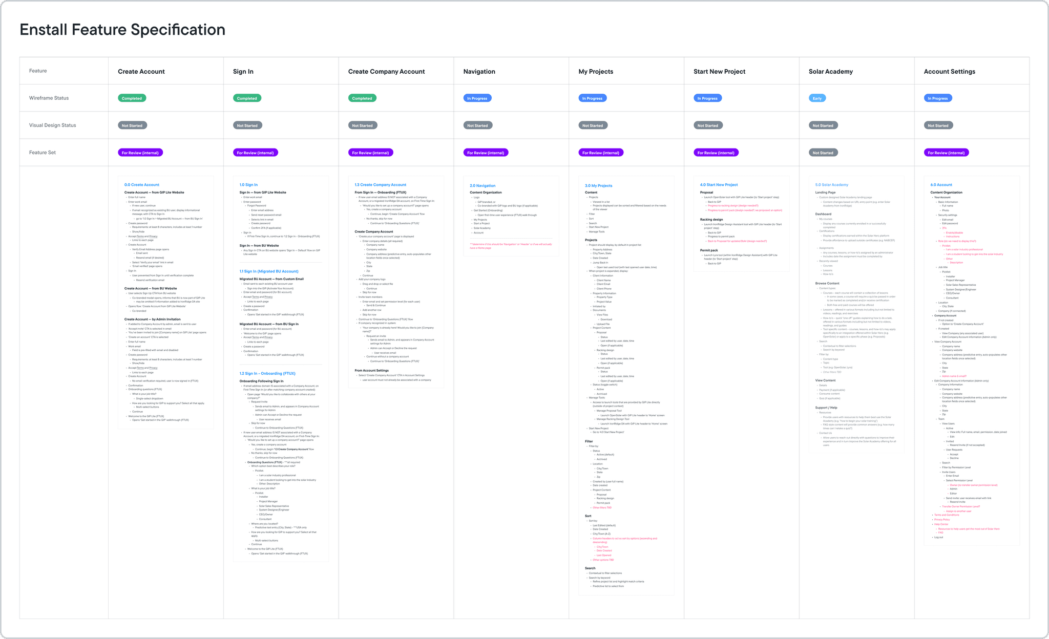Click For Review (internal) under Account Settings
The image size is (1049, 639).
point(947,153)
